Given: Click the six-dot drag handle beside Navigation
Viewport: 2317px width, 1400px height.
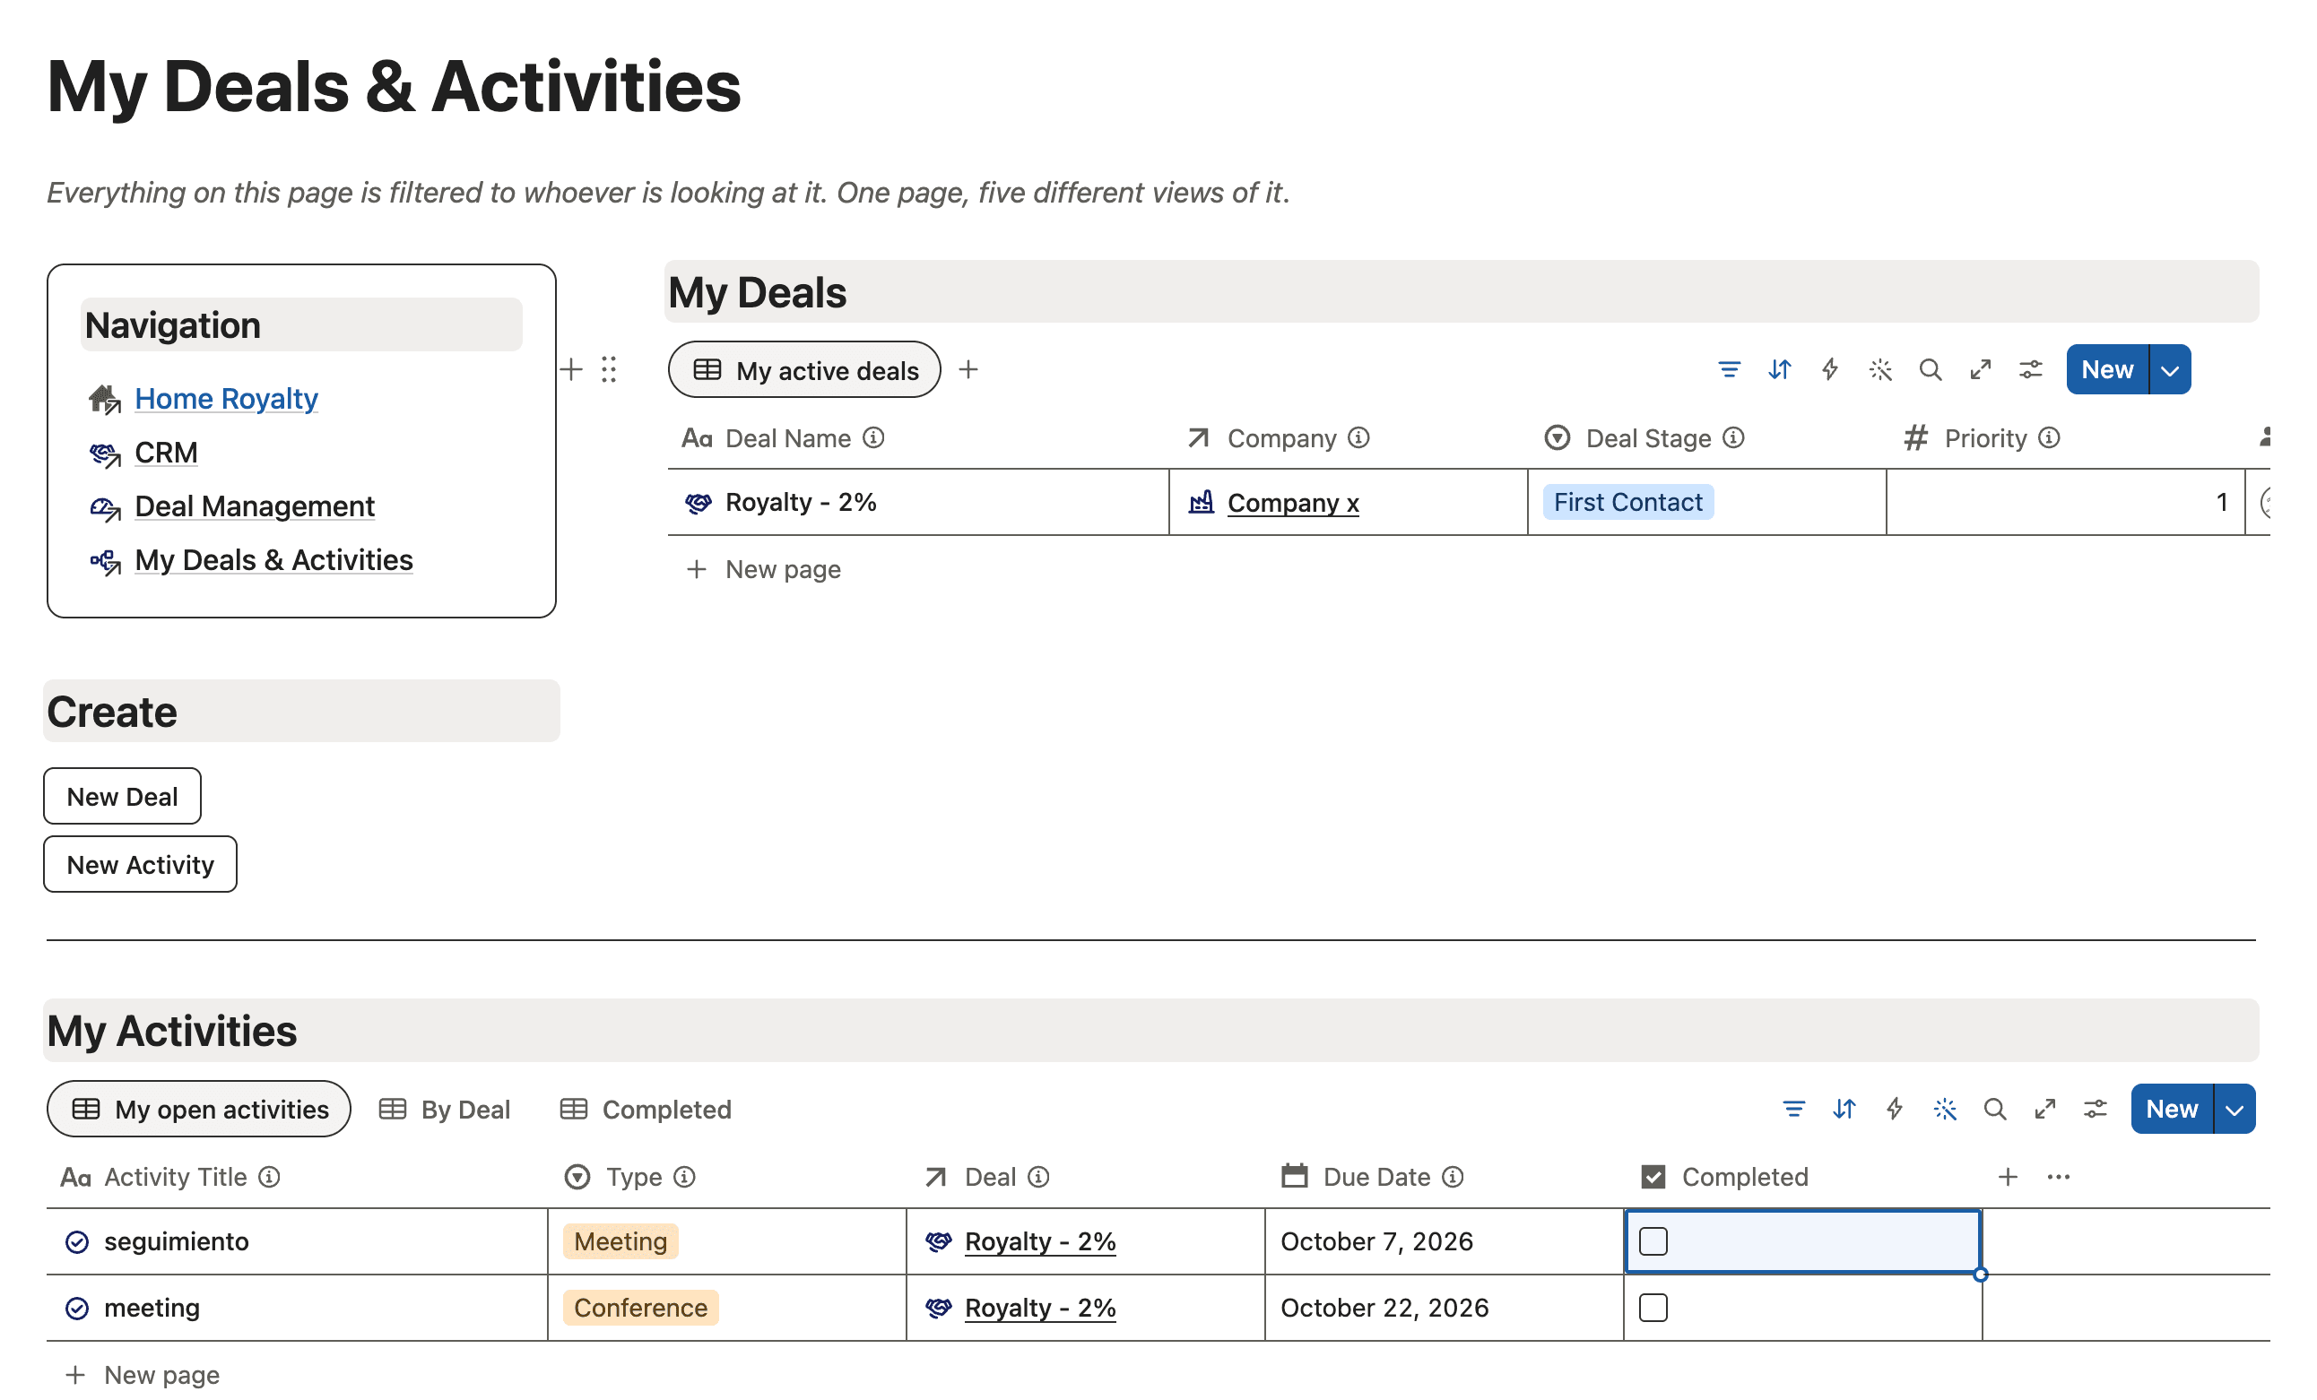Looking at the screenshot, I should pyautogui.click(x=609, y=369).
